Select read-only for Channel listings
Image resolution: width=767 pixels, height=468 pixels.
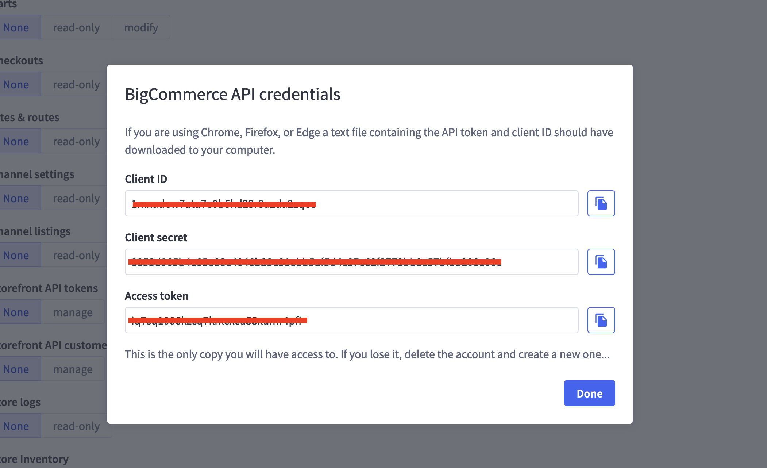[x=76, y=255]
